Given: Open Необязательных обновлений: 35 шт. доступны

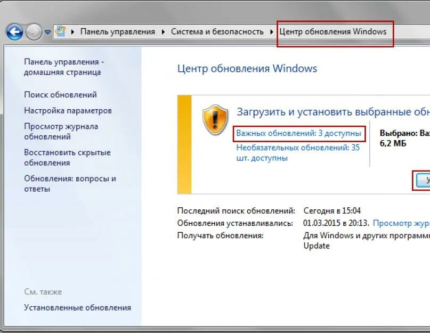Looking at the screenshot, I should 298,153.
